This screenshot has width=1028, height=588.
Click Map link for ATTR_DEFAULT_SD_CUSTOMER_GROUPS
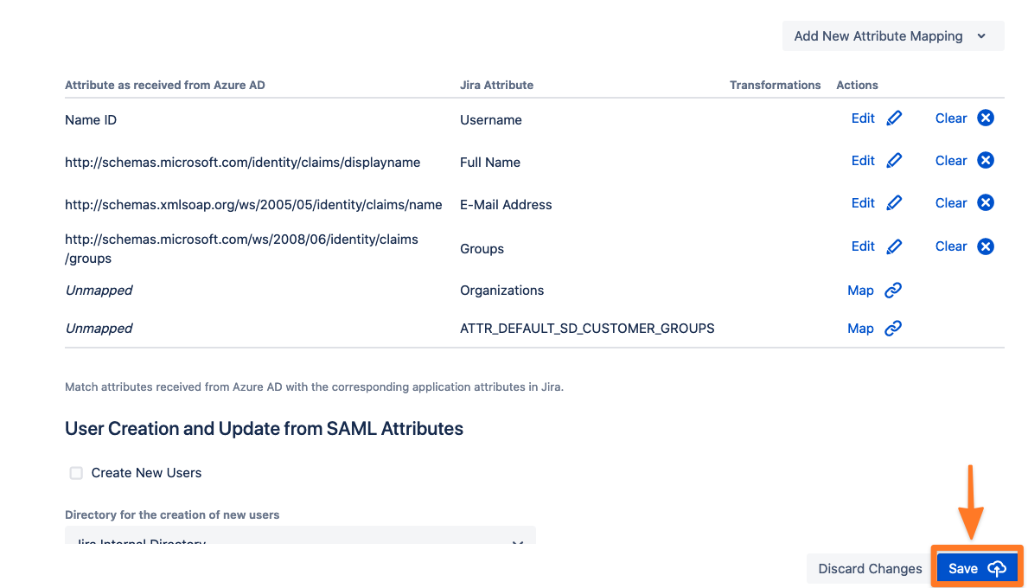(860, 329)
